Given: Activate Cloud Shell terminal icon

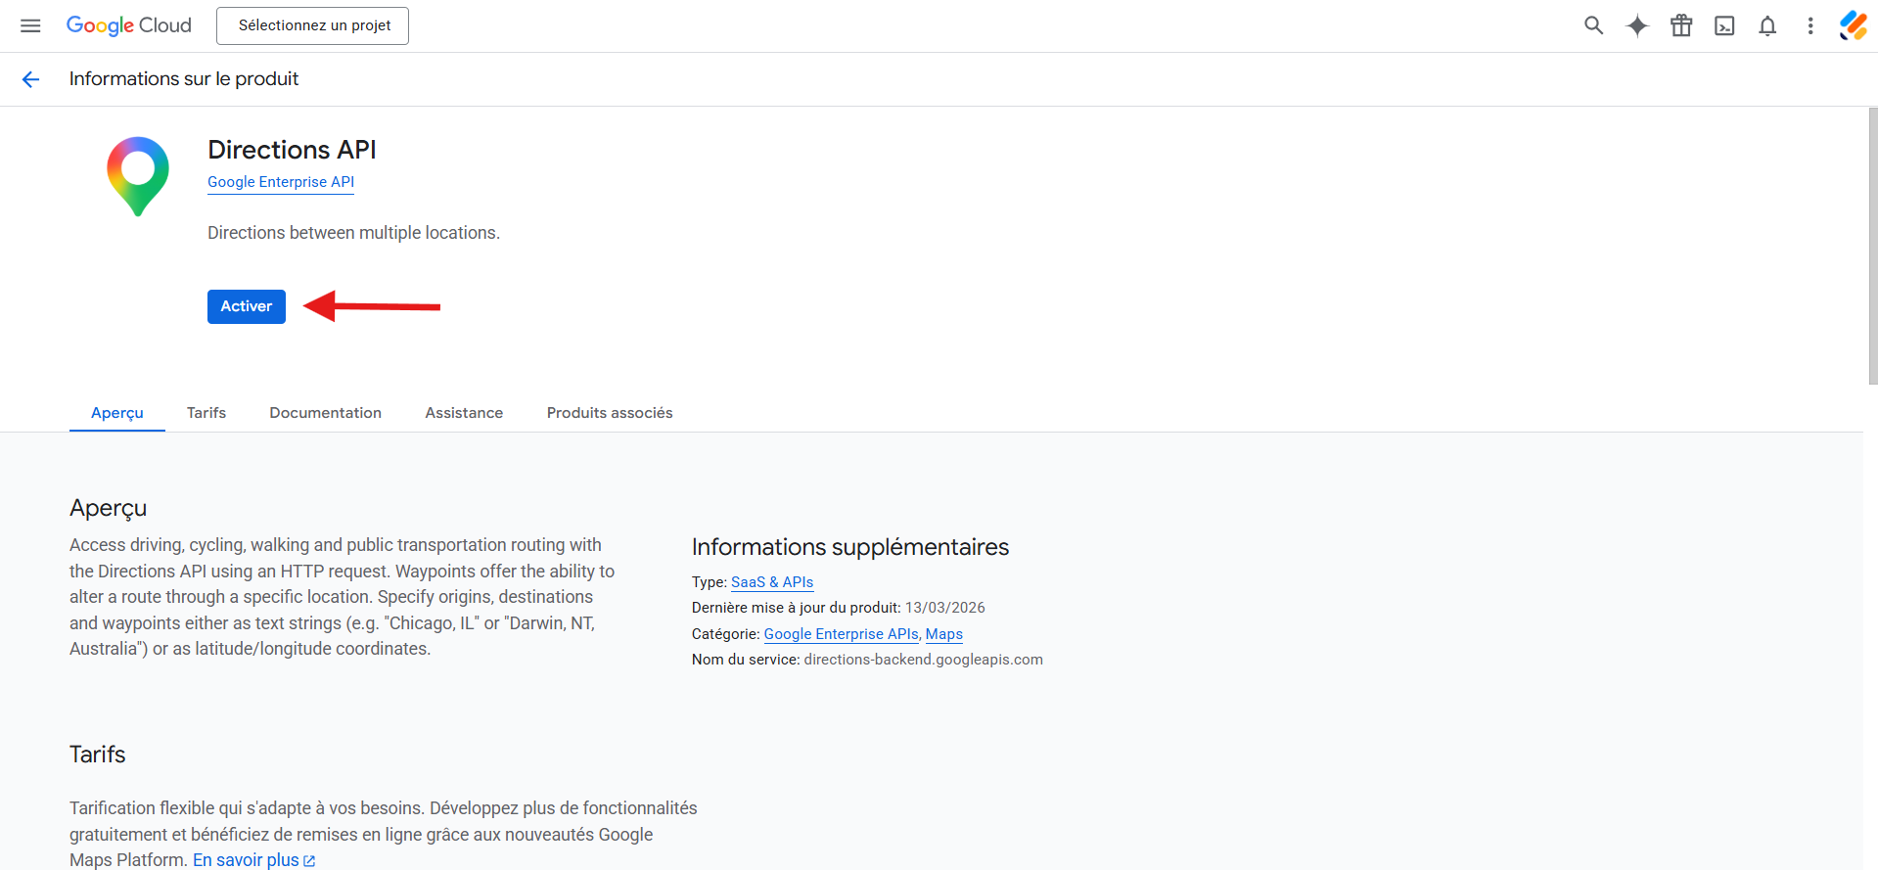Looking at the screenshot, I should click(1724, 25).
